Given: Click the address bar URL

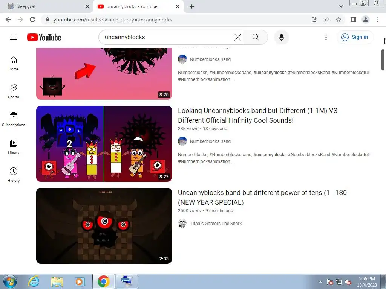Looking at the screenshot, I should click(x=113, y=20).
